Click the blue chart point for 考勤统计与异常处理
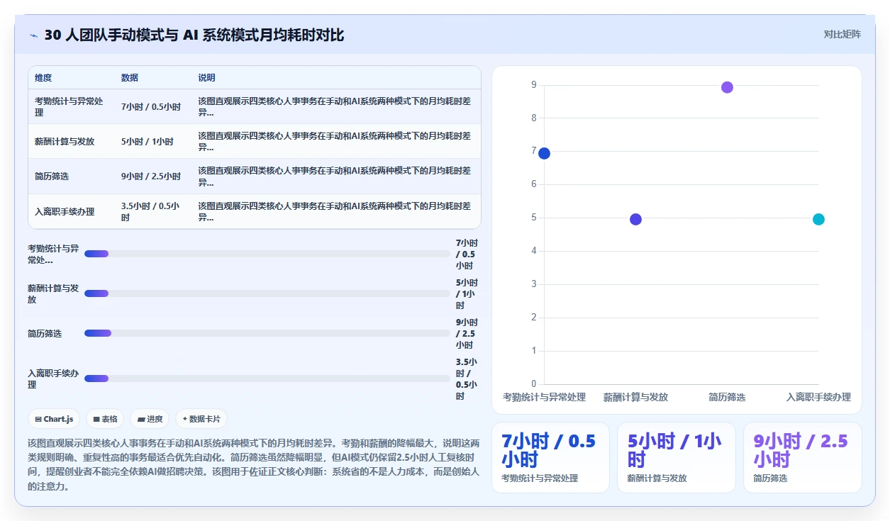This screenshot has height=521, width=890. coord(544,153)
